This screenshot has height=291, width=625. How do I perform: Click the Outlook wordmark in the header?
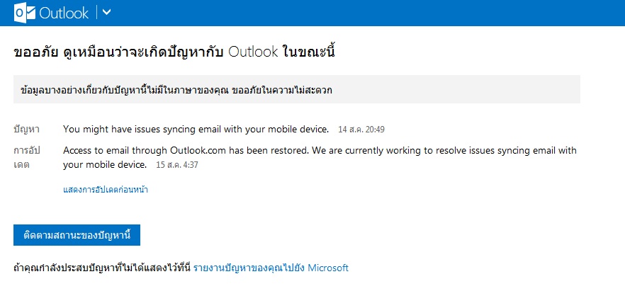click(63, 13)
